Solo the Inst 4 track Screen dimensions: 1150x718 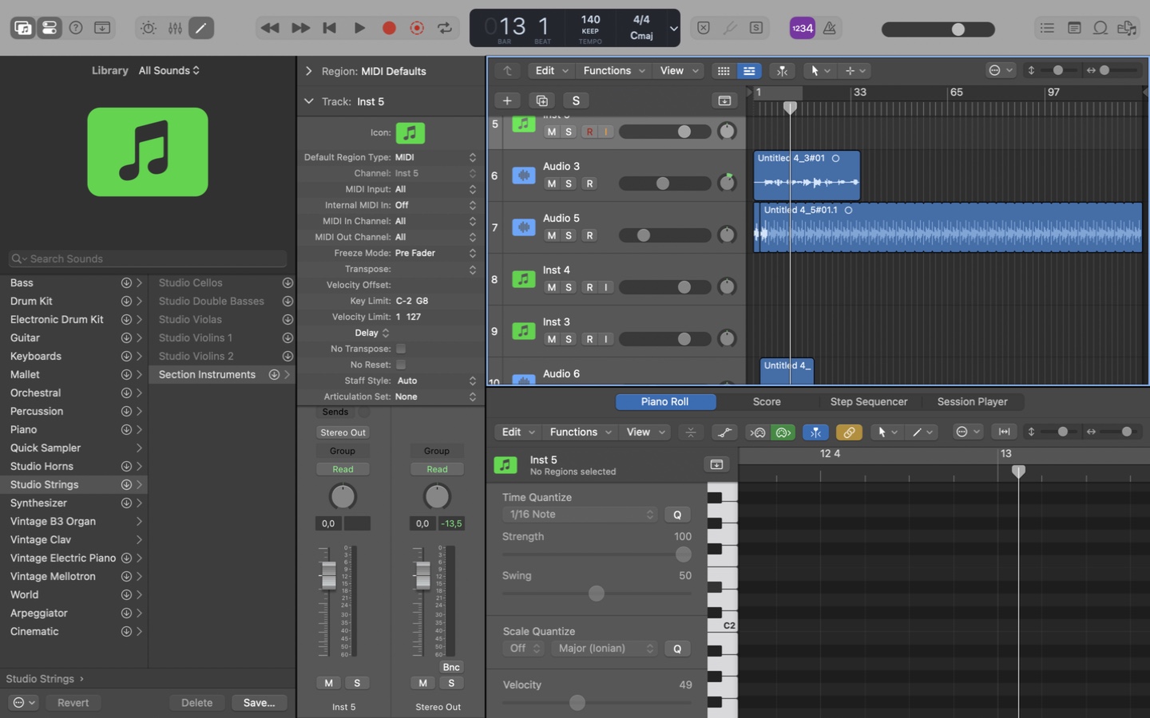click(x=569, y=287)
